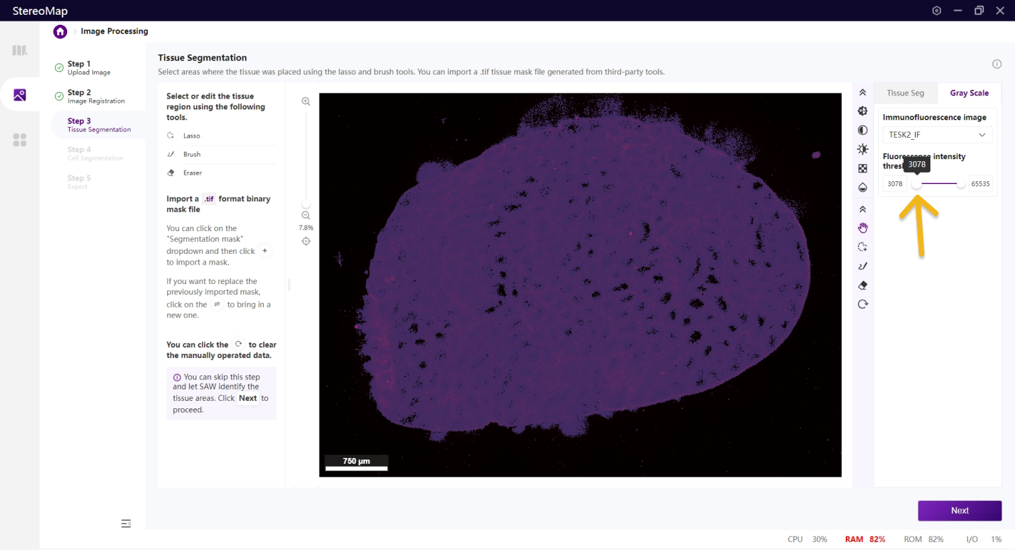
Task: Zoom in on the tissue image
Action: point(306,101)
